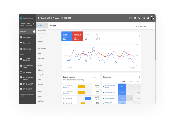Open the account avatar menu
This screenshot has width=174, height=118.
152,18
